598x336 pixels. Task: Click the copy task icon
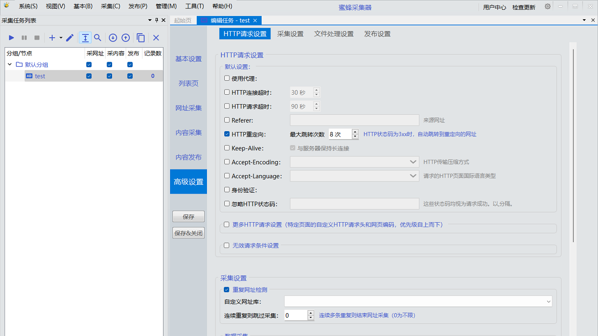pyautogui.click(x=141, y=38)
